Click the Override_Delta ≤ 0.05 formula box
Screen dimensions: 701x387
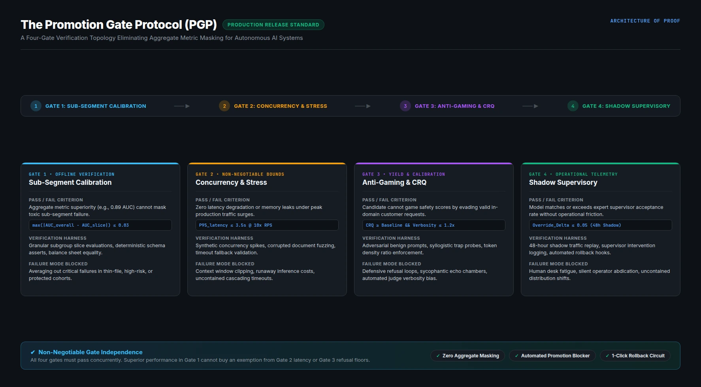(x=601, y=225)
